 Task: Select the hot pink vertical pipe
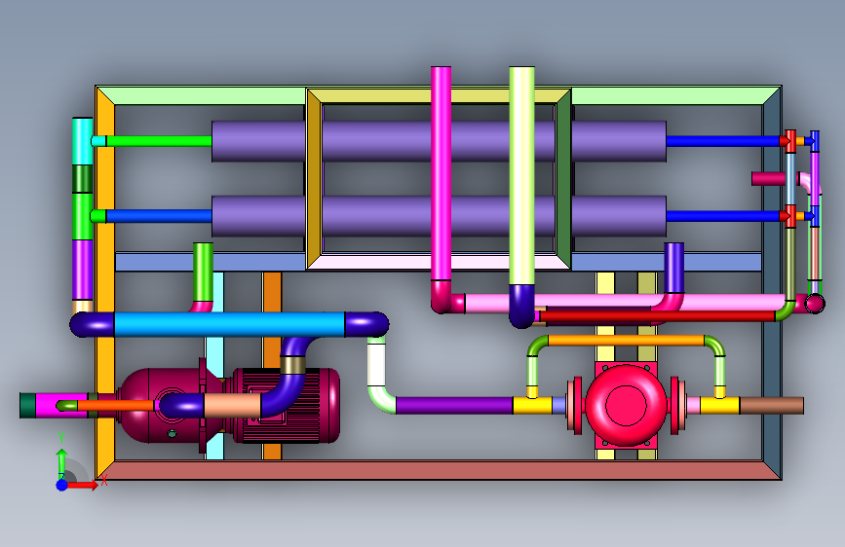(x=441, y=173)
